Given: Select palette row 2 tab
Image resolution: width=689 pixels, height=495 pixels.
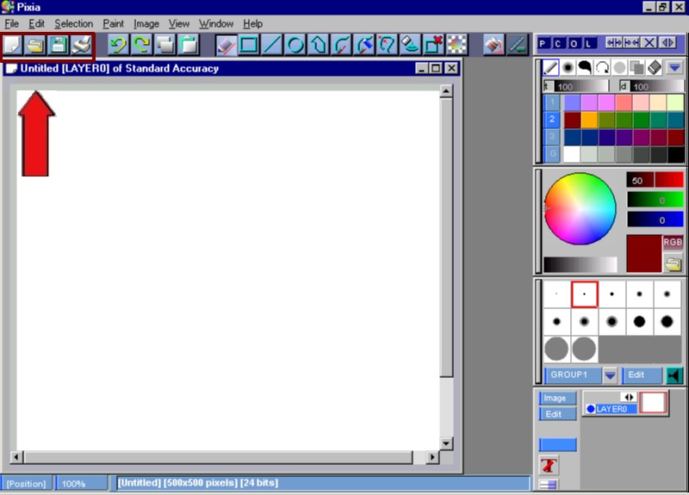Looking at the screenshot, I should [551, 120].
